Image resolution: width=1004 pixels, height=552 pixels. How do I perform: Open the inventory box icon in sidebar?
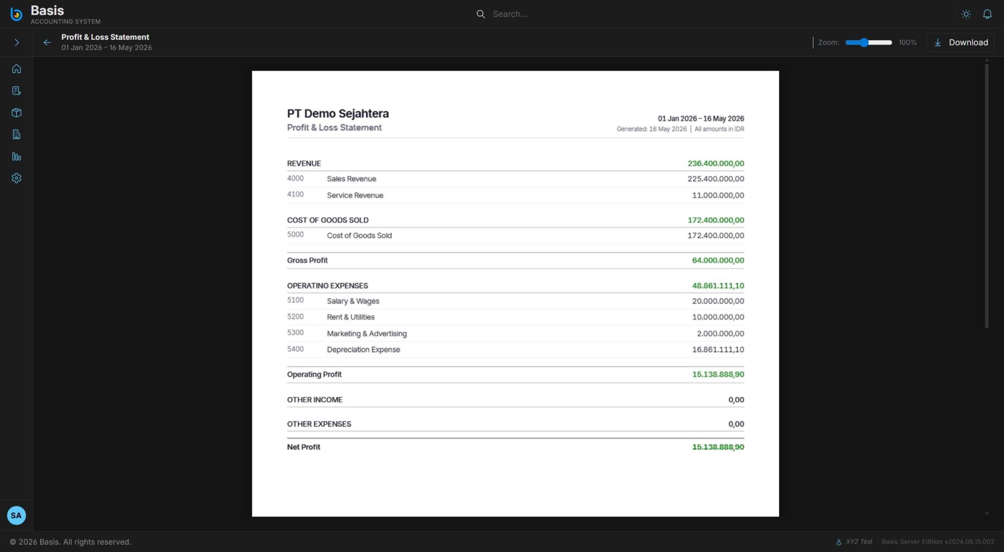(x=17, y=113)
